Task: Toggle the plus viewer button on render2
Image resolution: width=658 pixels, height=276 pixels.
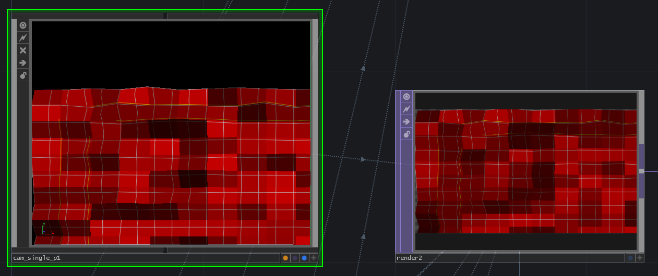Action: click(x=640, y=258)
